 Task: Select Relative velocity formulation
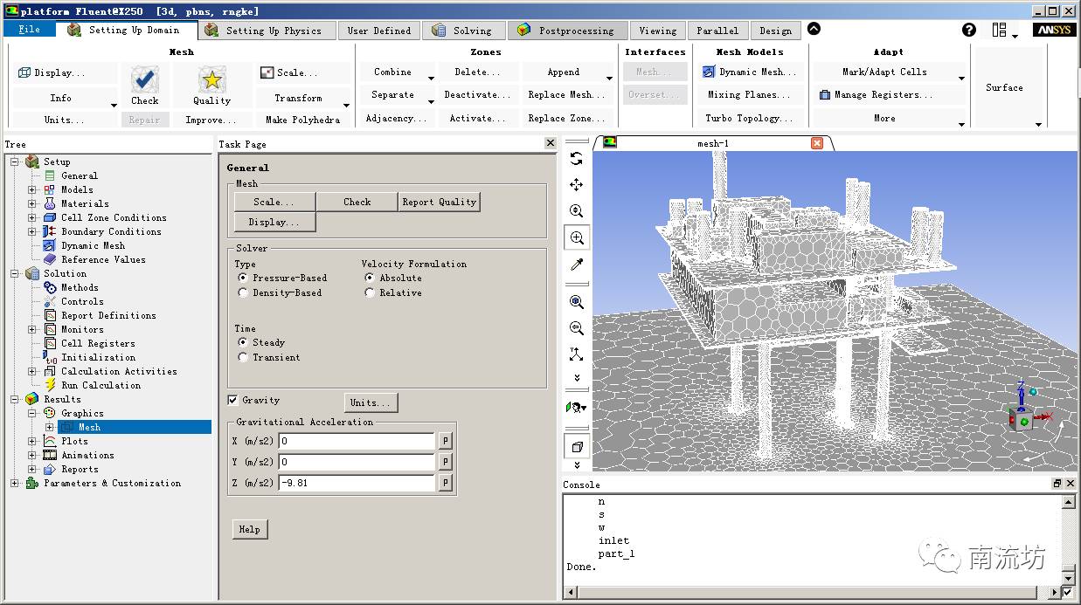370,292
